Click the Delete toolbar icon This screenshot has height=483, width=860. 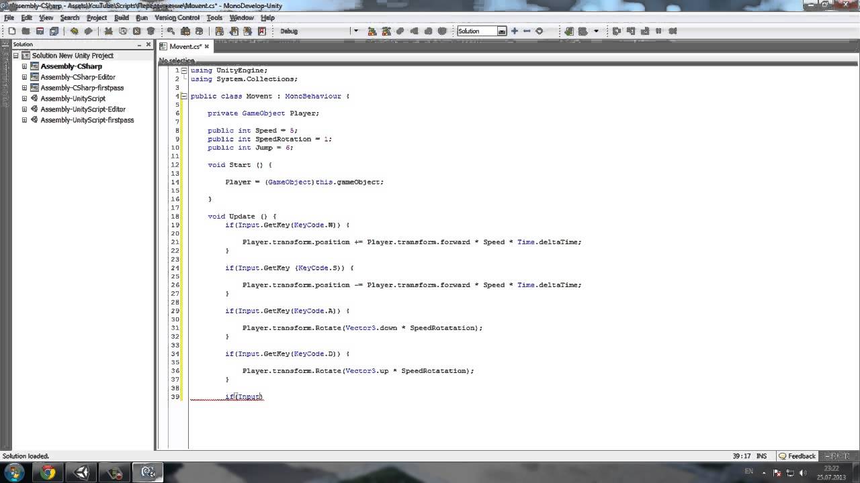pyautogui.click(x=151, y=31)
